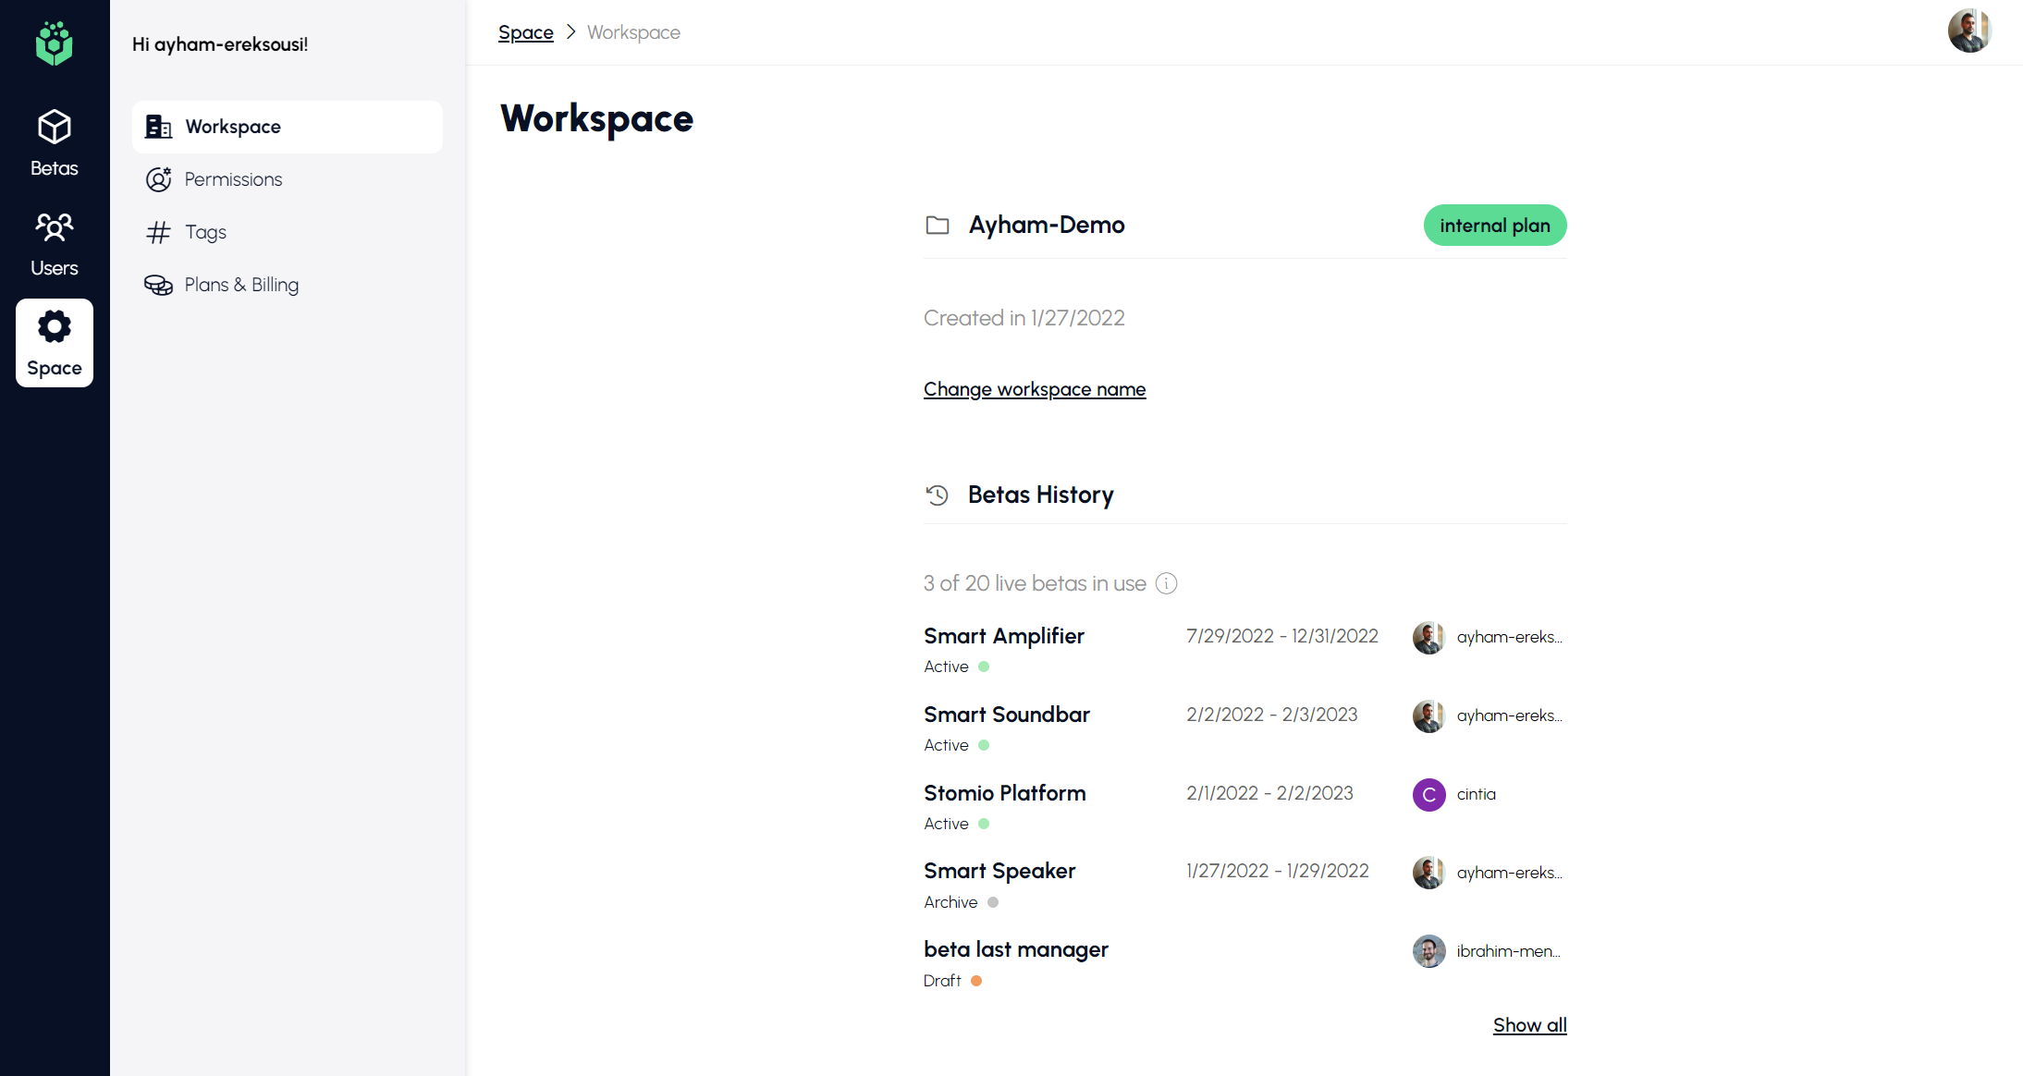The image size is (2023, 1076).
Task: Click Show all betas link
Action: [1529, 1024]
